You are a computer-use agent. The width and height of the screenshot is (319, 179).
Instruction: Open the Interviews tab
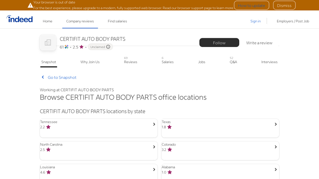point(270,62)
